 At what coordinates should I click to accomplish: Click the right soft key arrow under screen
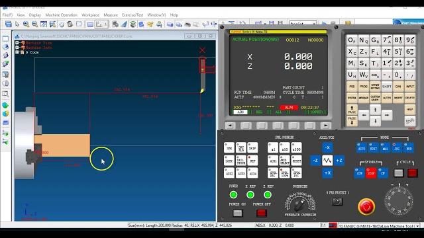(325, 126)
